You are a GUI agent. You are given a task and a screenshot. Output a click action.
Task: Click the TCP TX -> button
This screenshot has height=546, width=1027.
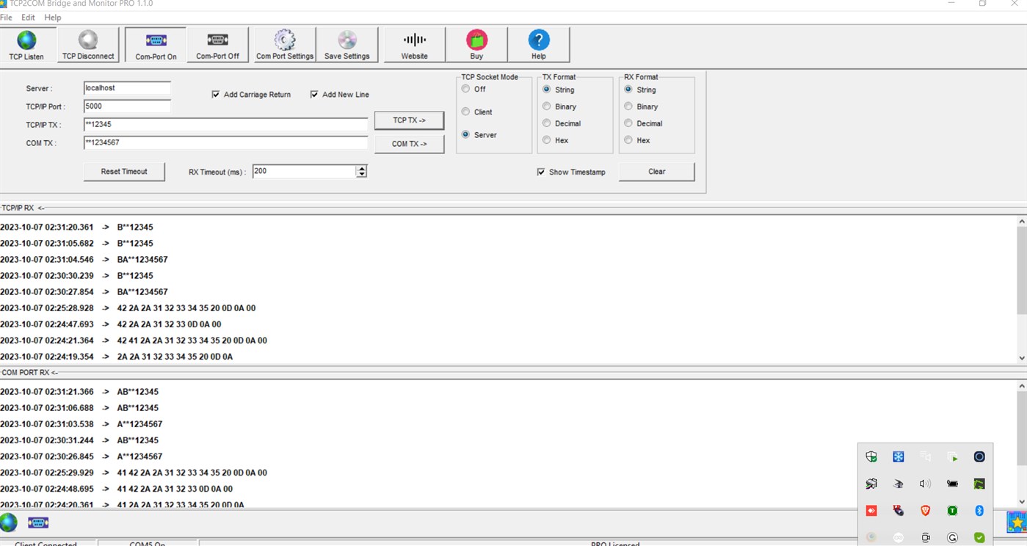[x=410, y=120]
